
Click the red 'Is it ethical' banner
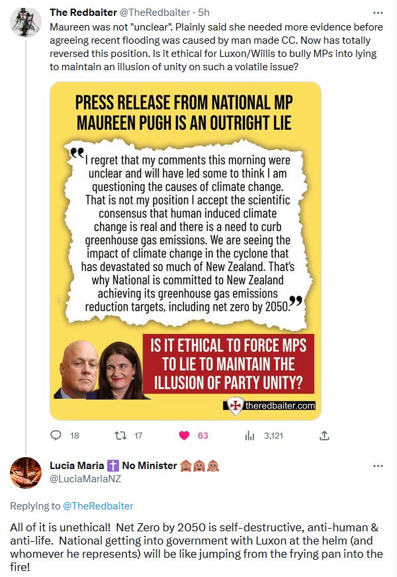(x=229, y=363)
